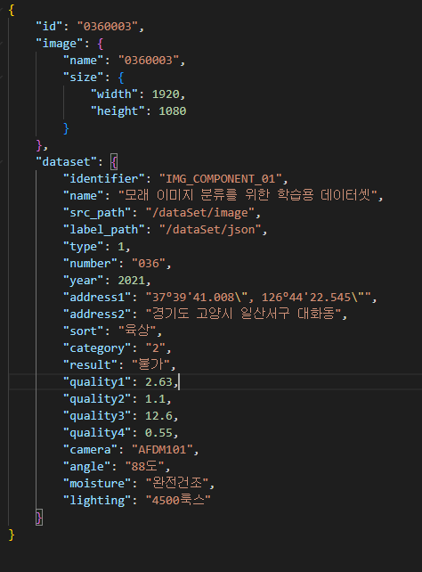Click the highlighted "dataset" opening bracket
Viewport: 422px width, 572px height.
[x=114, y=162]
